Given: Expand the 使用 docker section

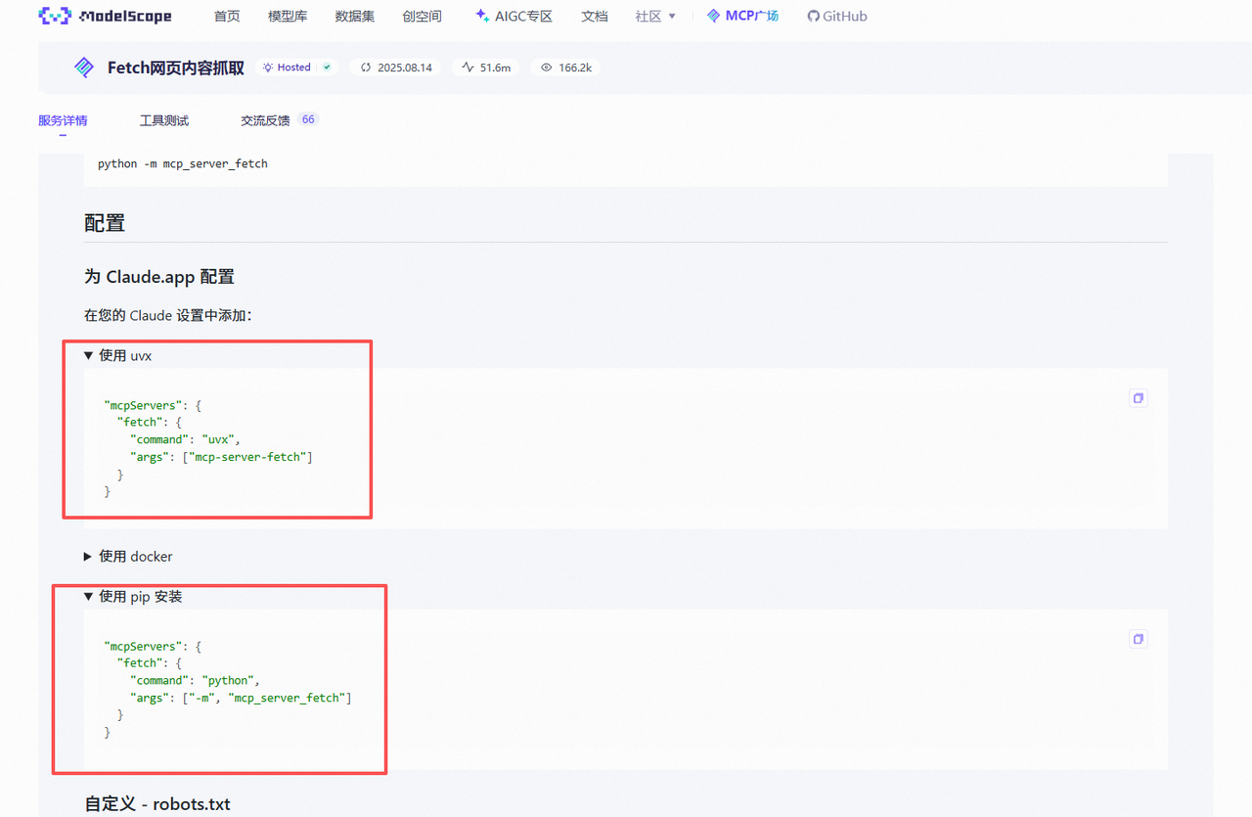Looking at the screenshot, I should (x=128, y=556).
